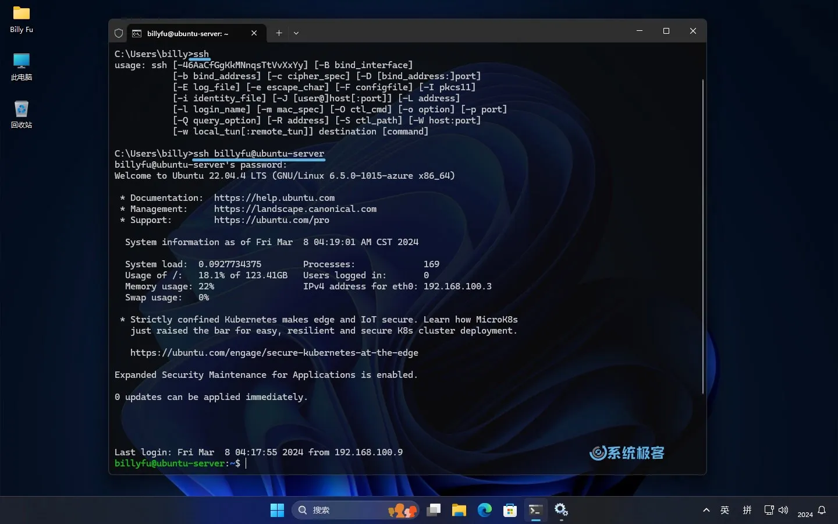Open the new tab dropdown chevron
The width and height of the screenshot is (838, 524).
[x=296, y=33]
